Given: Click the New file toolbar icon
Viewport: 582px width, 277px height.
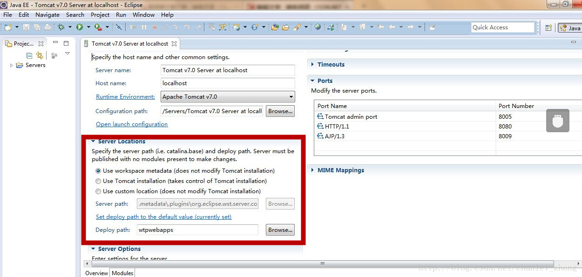Looking at the screenshot, I should (8, 27).
